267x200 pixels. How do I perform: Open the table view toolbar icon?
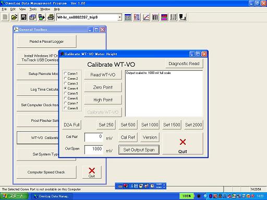pyautogui.click(x=128, y=17)
